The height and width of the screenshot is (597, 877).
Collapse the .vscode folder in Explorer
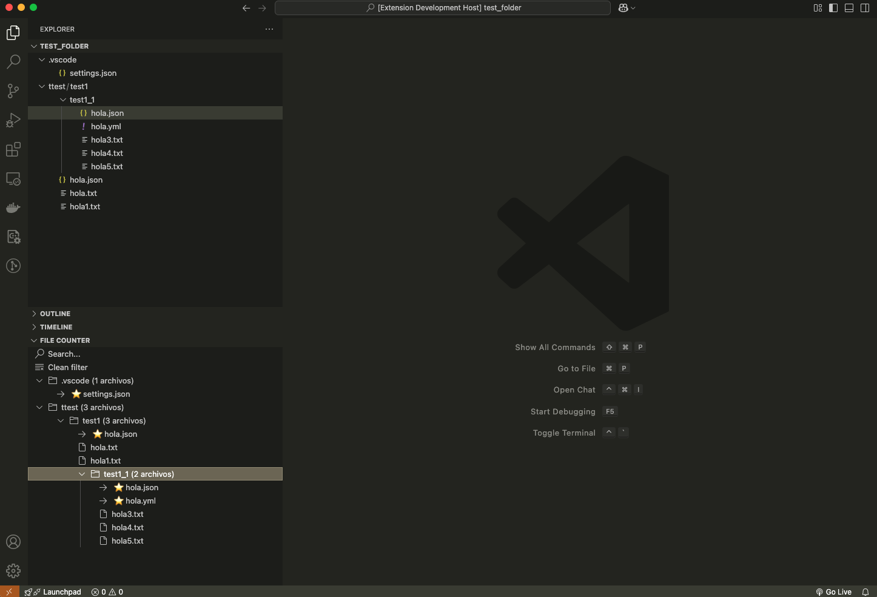[x=155, y=59]
